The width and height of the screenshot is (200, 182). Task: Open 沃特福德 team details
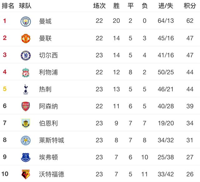coord(52,174)
